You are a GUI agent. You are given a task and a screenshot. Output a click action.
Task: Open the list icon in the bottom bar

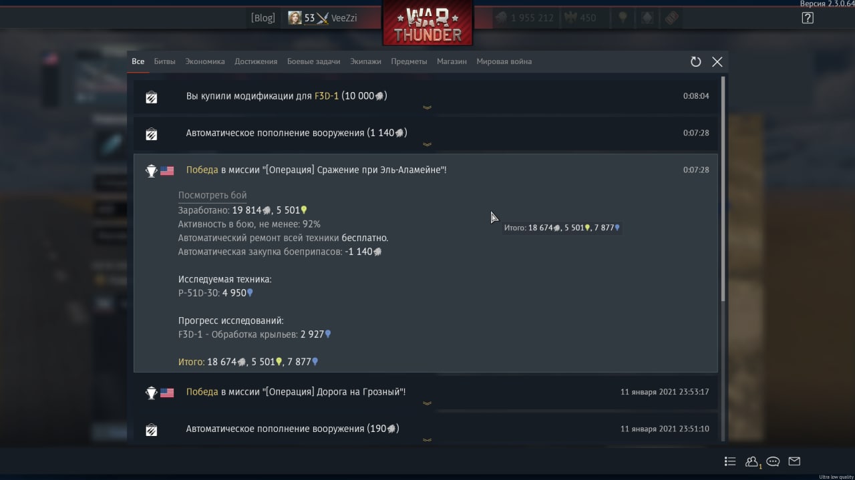(x=730, y=461)
